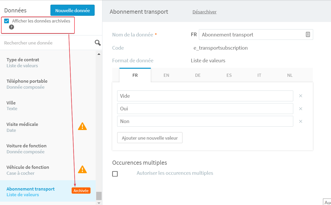The image size is (331, 205).
Task: Click the list scrollbar down arrow
Action: tap(99, 203)
